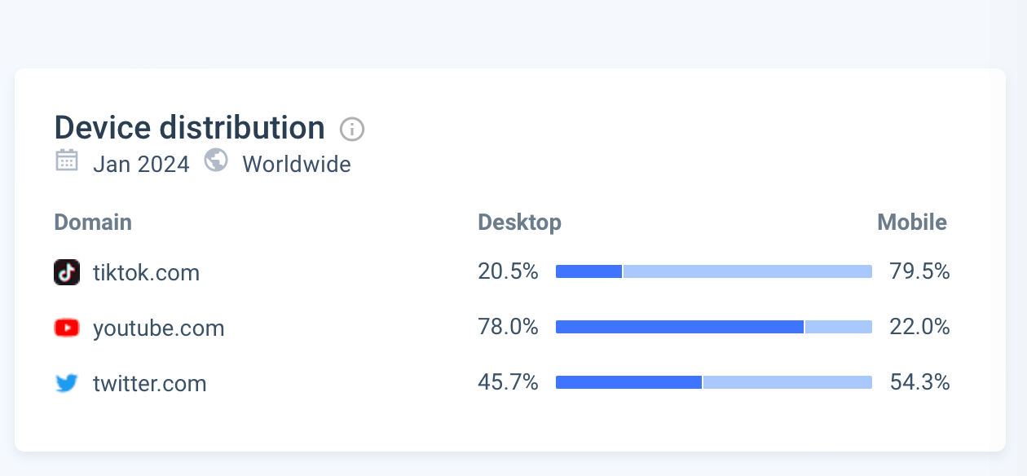Click the Domain column header
The image size is (1027, 476).
coord(93,223)
